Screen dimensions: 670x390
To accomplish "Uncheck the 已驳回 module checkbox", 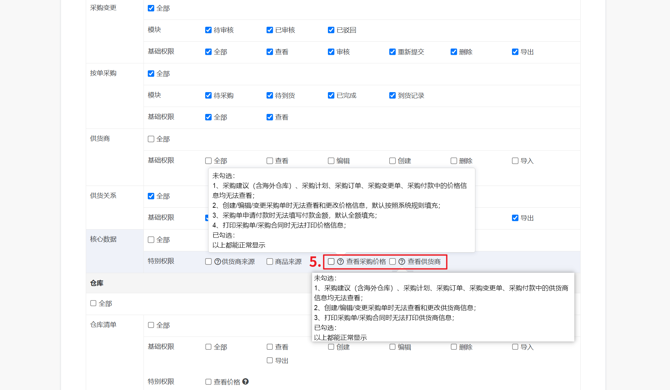I will coord(331,30).
